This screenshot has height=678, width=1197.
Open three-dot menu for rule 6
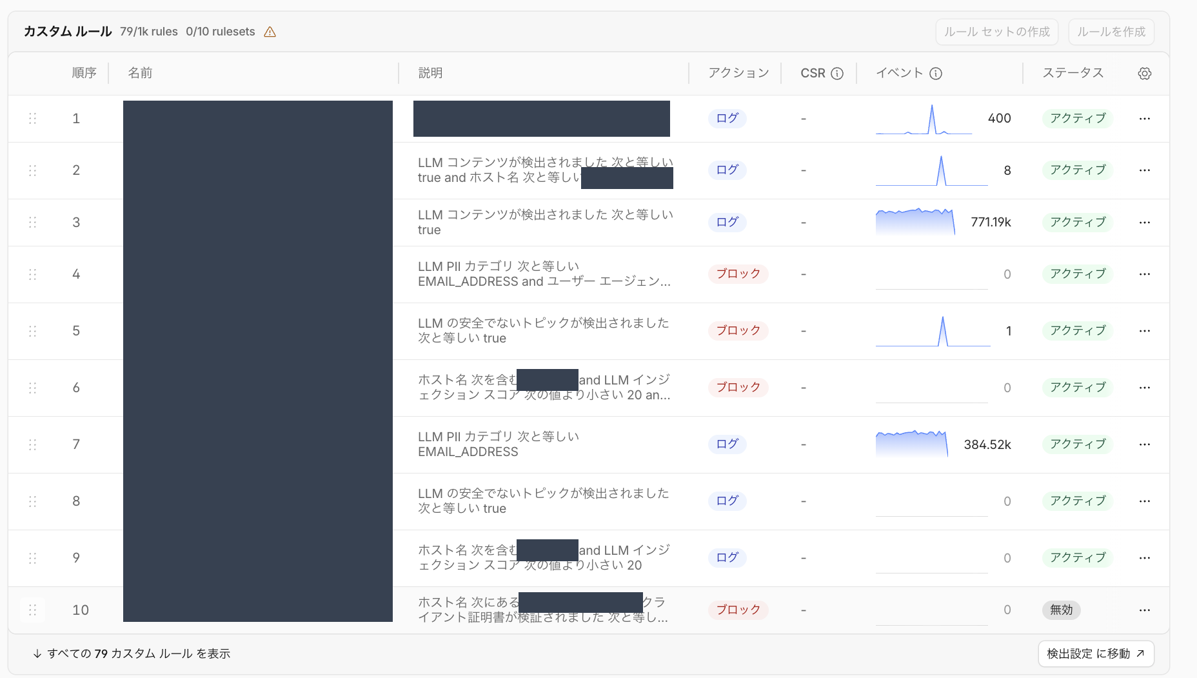1145,388
